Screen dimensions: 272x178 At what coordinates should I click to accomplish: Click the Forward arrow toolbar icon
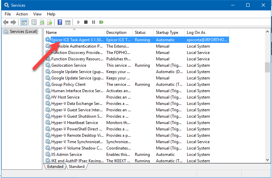(13, 22)
